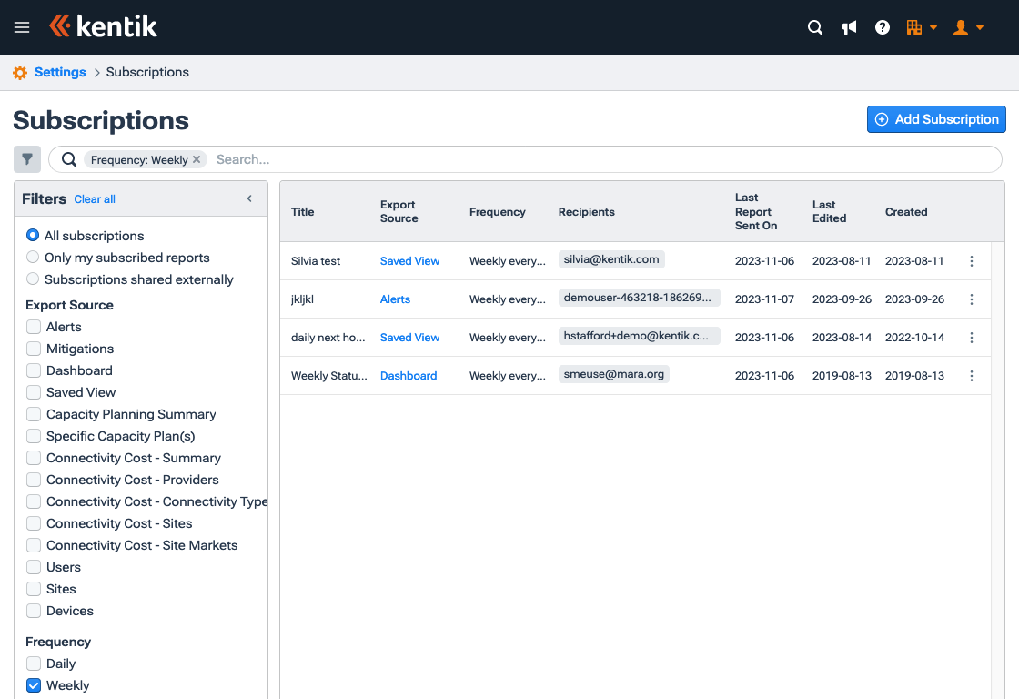Enable the Daily frequency checkbox
The width and height of the screenshot is (1019, 699).
coord(34,664)
